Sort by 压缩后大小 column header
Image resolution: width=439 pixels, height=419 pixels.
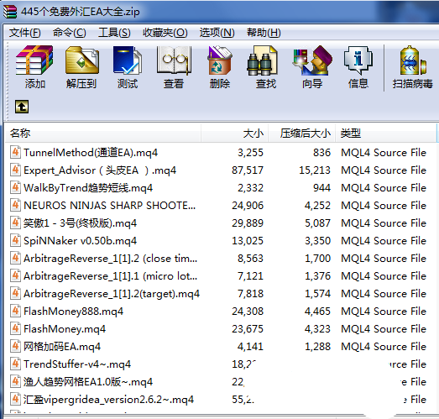pos(302,133)
